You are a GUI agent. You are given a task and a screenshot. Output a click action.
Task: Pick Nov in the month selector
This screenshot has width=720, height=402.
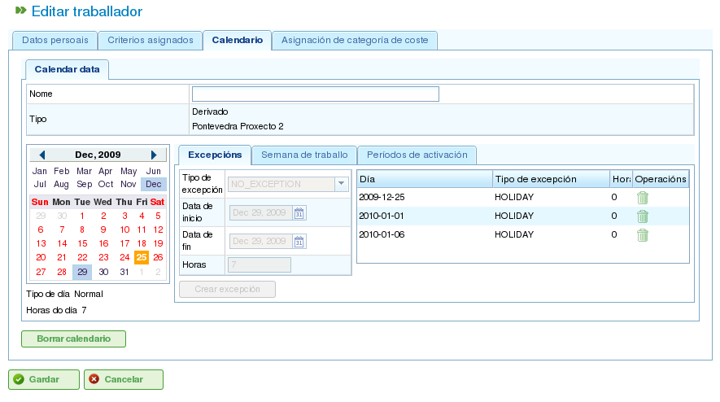129,185
